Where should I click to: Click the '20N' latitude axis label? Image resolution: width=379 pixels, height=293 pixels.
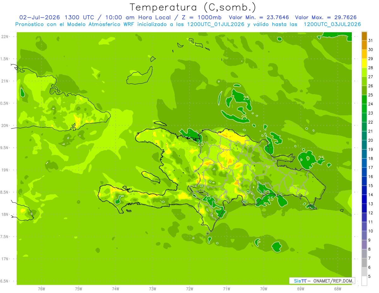tap(5, 125)
